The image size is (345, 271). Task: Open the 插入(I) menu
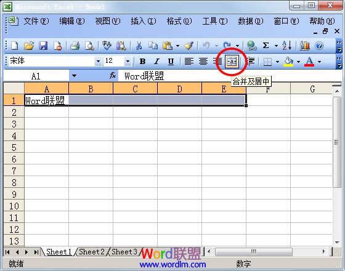tap(144, 21)
